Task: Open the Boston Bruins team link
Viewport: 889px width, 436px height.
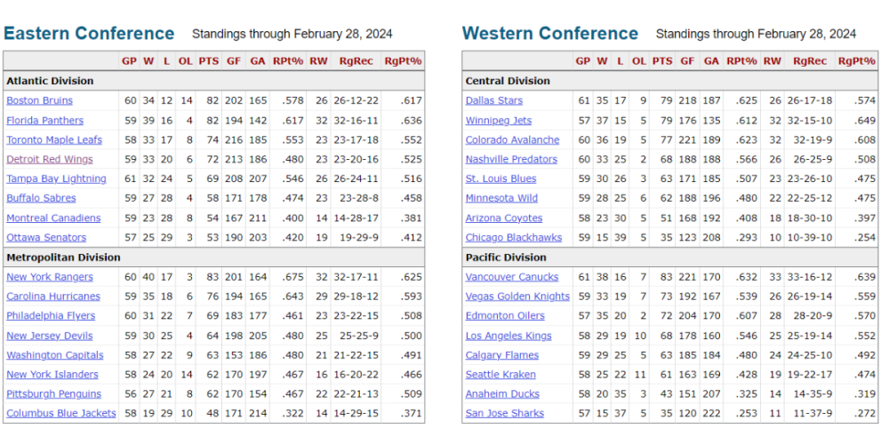Action: [39, 101]
